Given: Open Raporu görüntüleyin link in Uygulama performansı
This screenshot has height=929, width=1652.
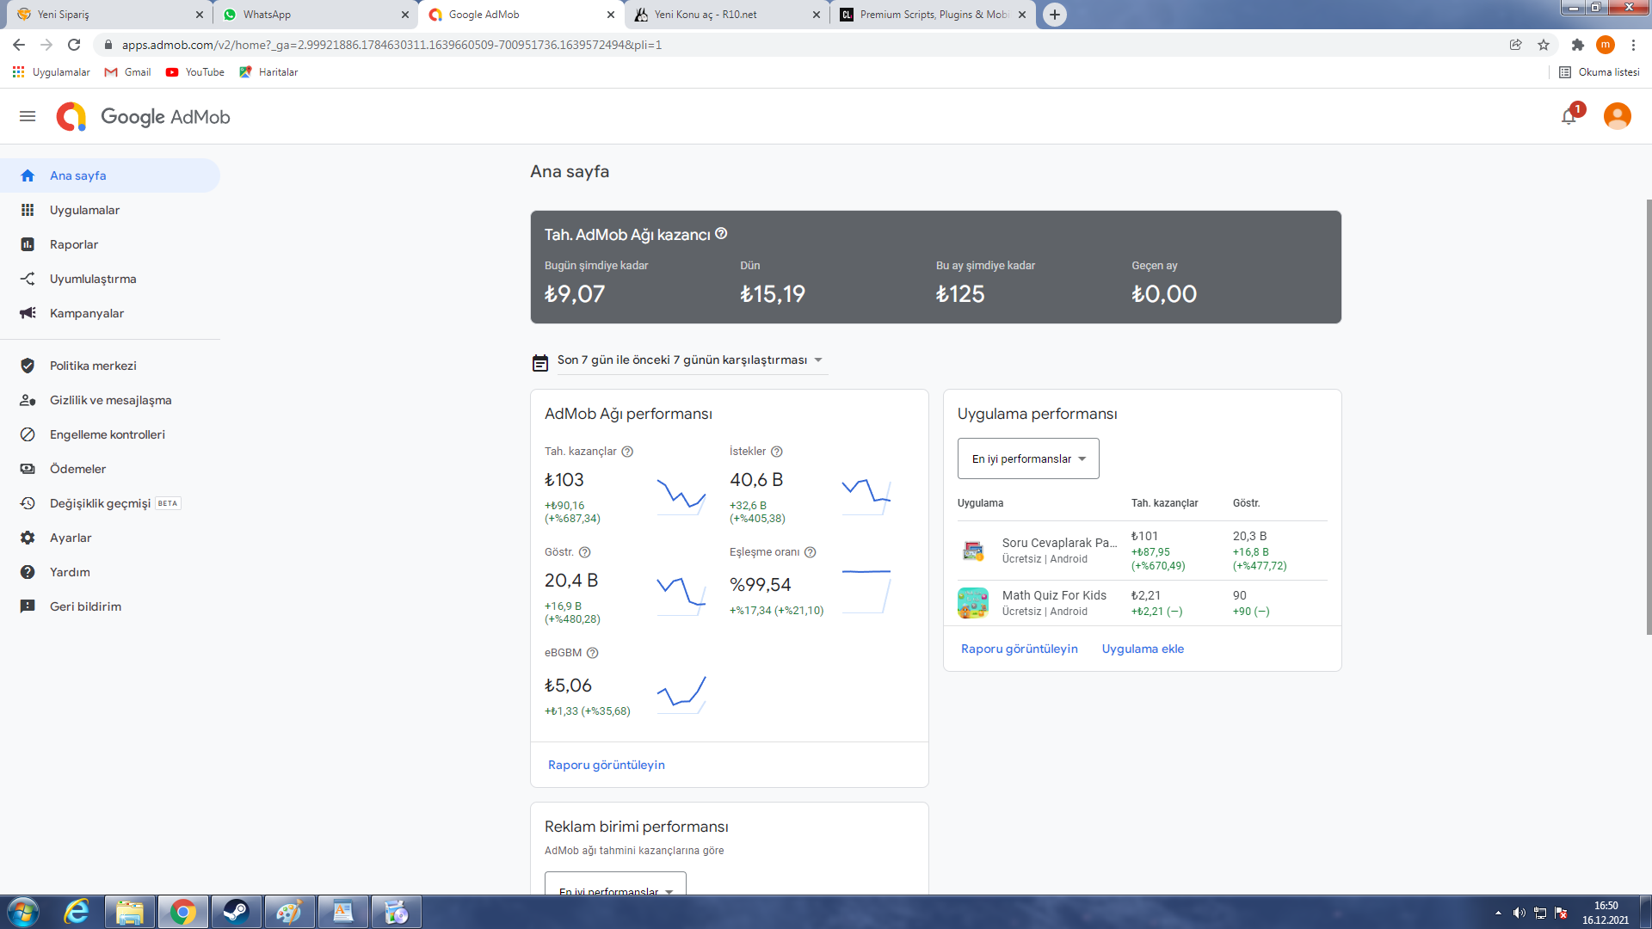Looking at the screenshot, I should click(1020, 649).
